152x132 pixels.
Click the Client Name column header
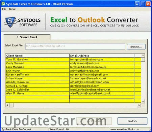pyautogui.click(x=37, y=56)
